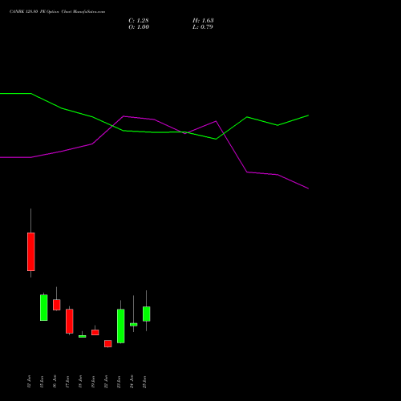401x401 pixels.
Task: Click the chart title text starting with CANBK
Action: click(x=57, y=12)
